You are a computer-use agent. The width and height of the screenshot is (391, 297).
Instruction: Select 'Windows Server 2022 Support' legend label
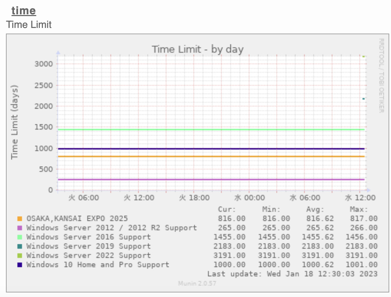pos(89,255)
